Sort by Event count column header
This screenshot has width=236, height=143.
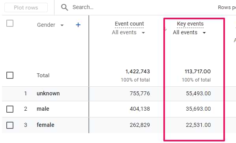click(x=129, y=24)
